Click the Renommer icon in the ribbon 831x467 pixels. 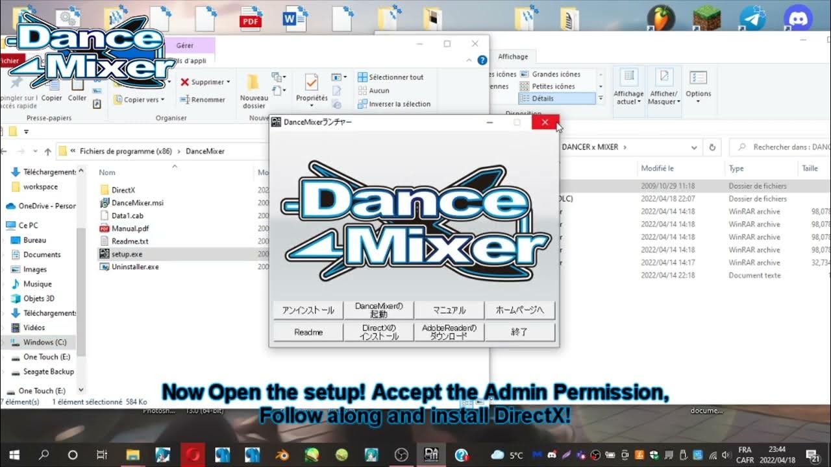[184, 100]
